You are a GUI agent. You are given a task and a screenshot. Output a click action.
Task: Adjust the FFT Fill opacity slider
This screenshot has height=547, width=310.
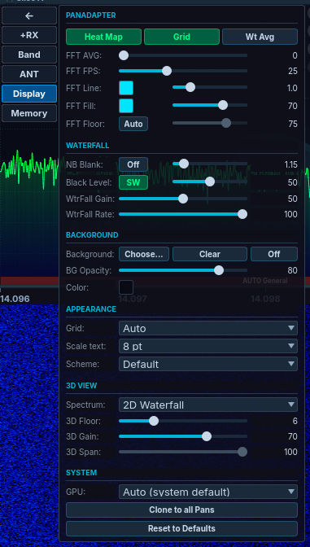pyautogui.click(x=210, y=105)
